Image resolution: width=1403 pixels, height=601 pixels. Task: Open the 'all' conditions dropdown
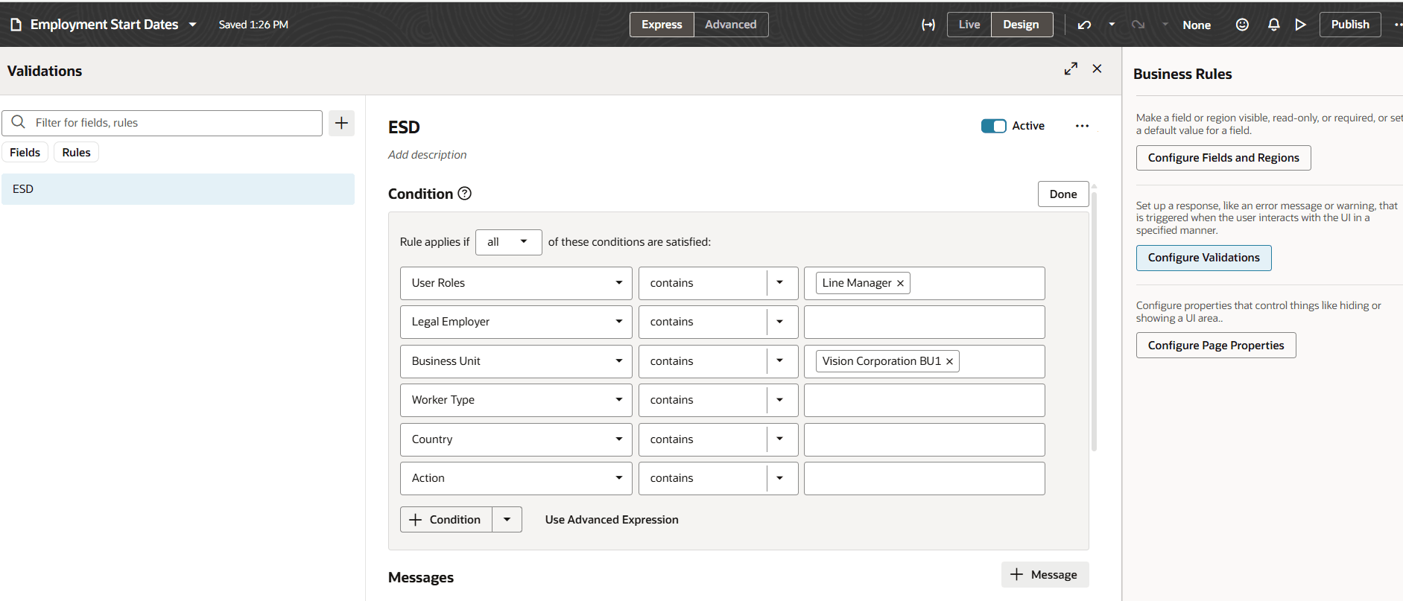[508, 242]
